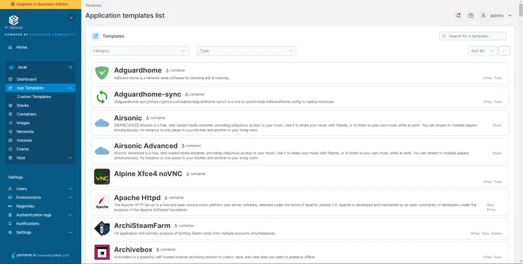Click the Pi-Hosted logo
The height and width of the screenshot is (264, 523).
click(x=14, y=22)
